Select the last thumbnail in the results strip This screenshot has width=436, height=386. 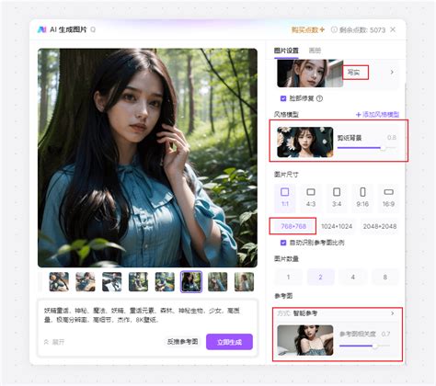pyautogui.click(x=244, y=281)
